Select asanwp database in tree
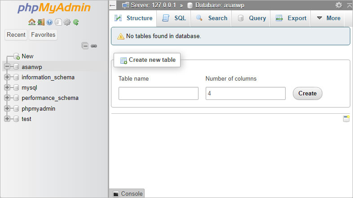 [32, 67]
